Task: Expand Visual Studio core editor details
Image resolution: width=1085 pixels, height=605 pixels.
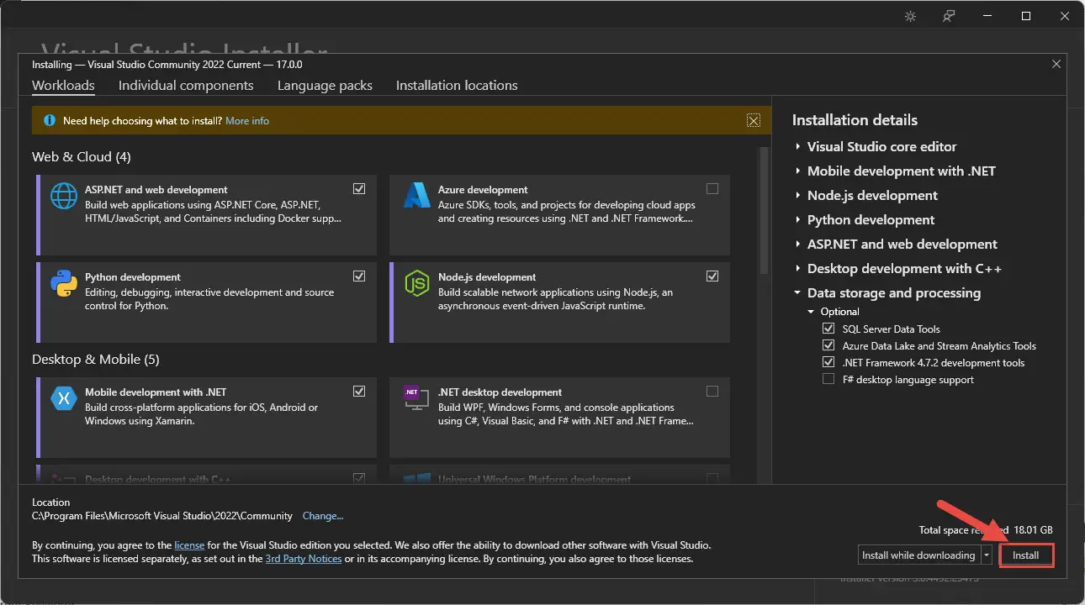Action: [x=797, y=147]
